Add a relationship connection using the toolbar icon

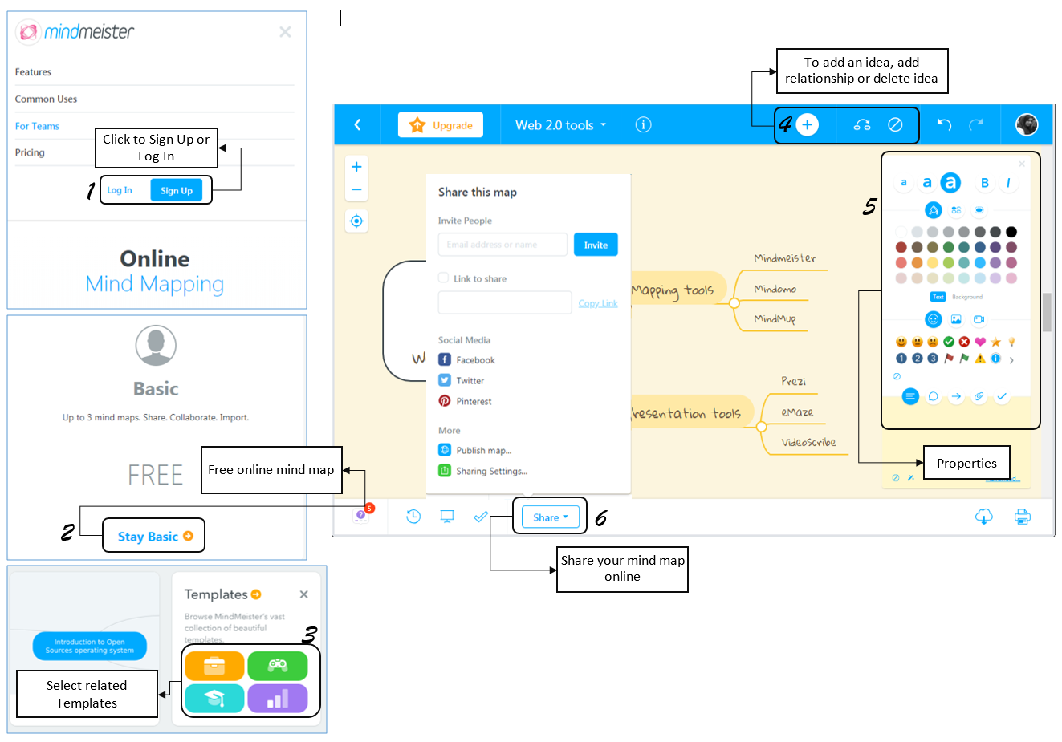pyautogui.click(x=862, y=125)
